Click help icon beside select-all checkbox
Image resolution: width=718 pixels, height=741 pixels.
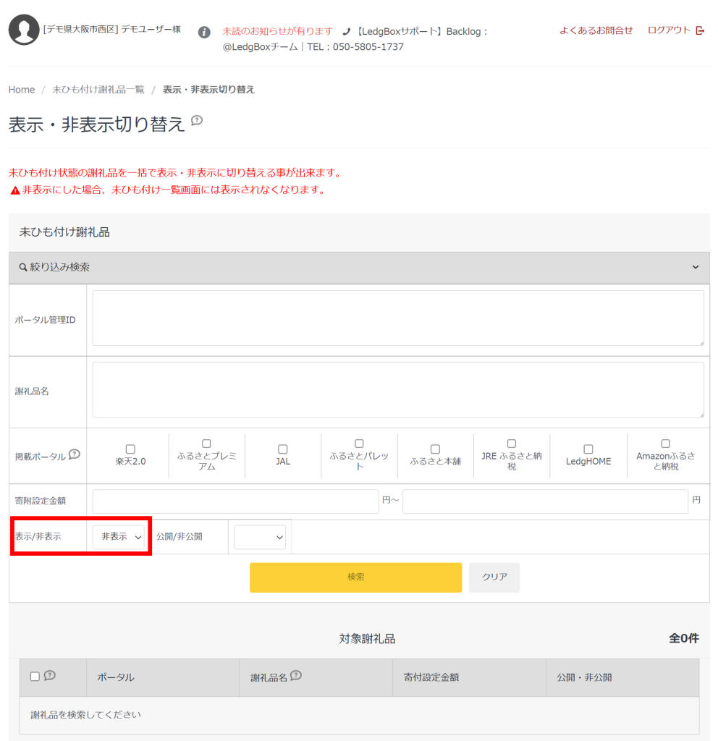50,676
